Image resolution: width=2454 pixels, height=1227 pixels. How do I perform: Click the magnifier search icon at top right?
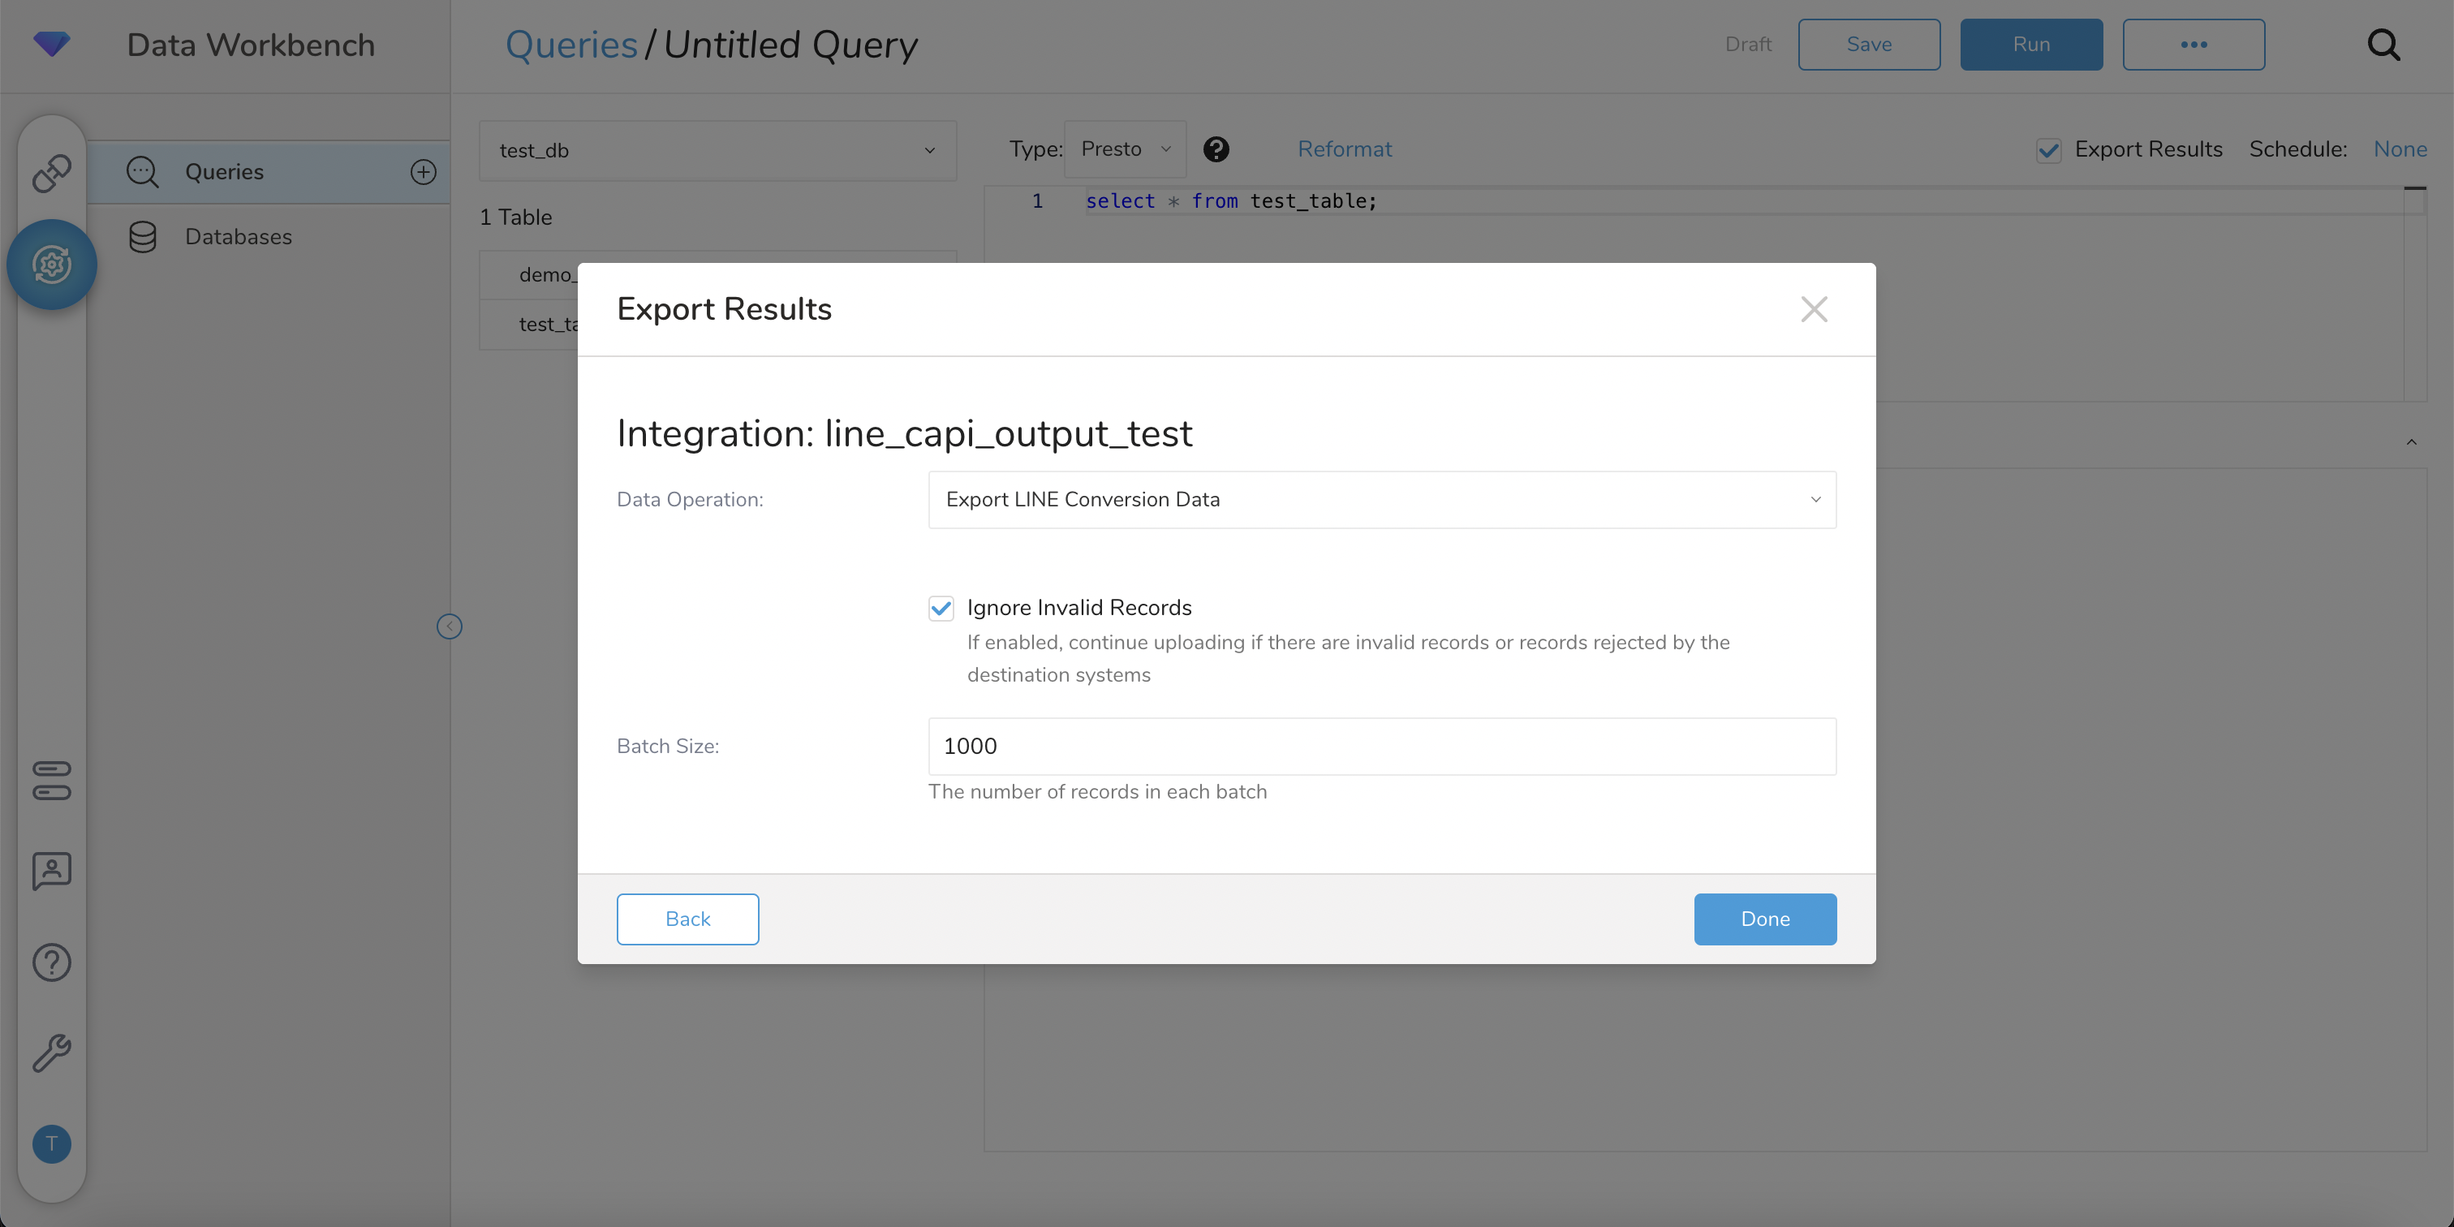point(2383,45)
